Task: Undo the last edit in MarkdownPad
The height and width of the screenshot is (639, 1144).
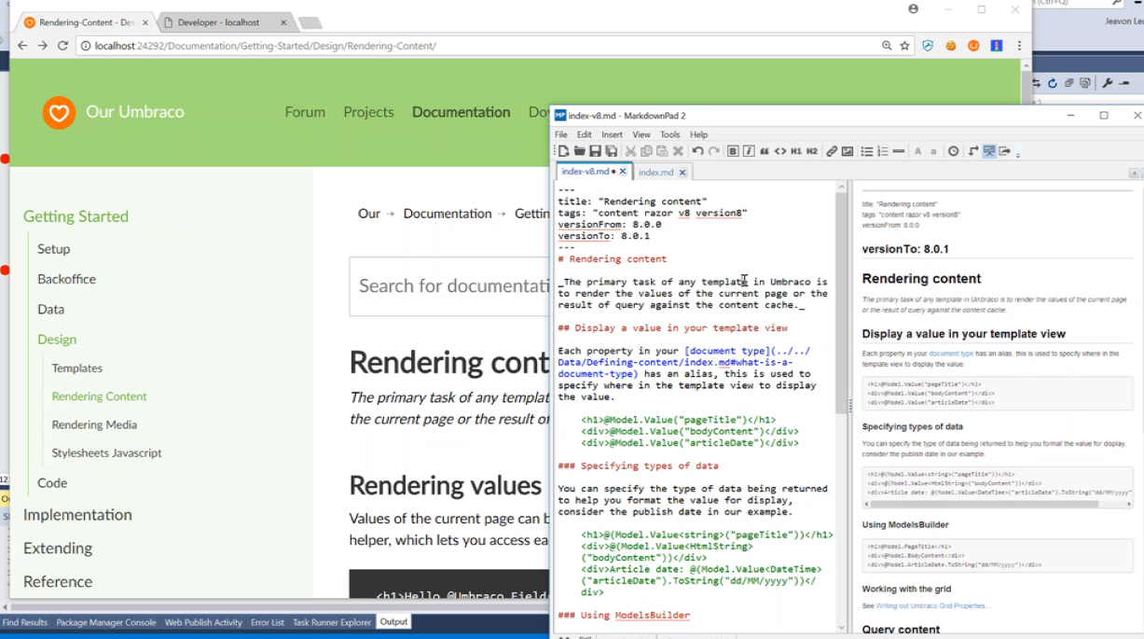Action: 697,151
